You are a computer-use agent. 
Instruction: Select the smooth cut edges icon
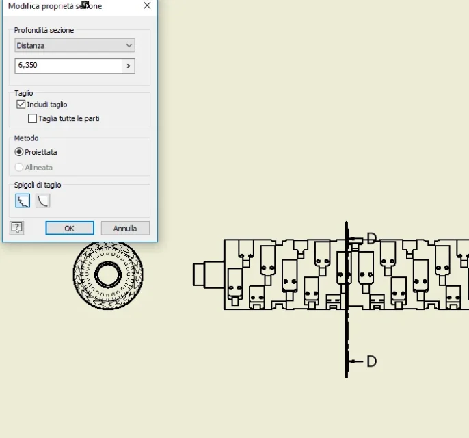coord(43,201)
